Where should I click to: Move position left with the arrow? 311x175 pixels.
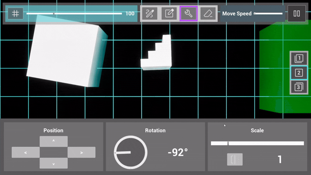[x=26, y=152]
